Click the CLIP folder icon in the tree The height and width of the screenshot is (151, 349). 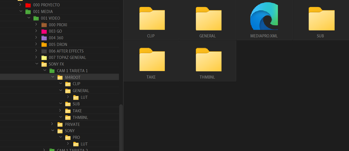tap(68, 84)
